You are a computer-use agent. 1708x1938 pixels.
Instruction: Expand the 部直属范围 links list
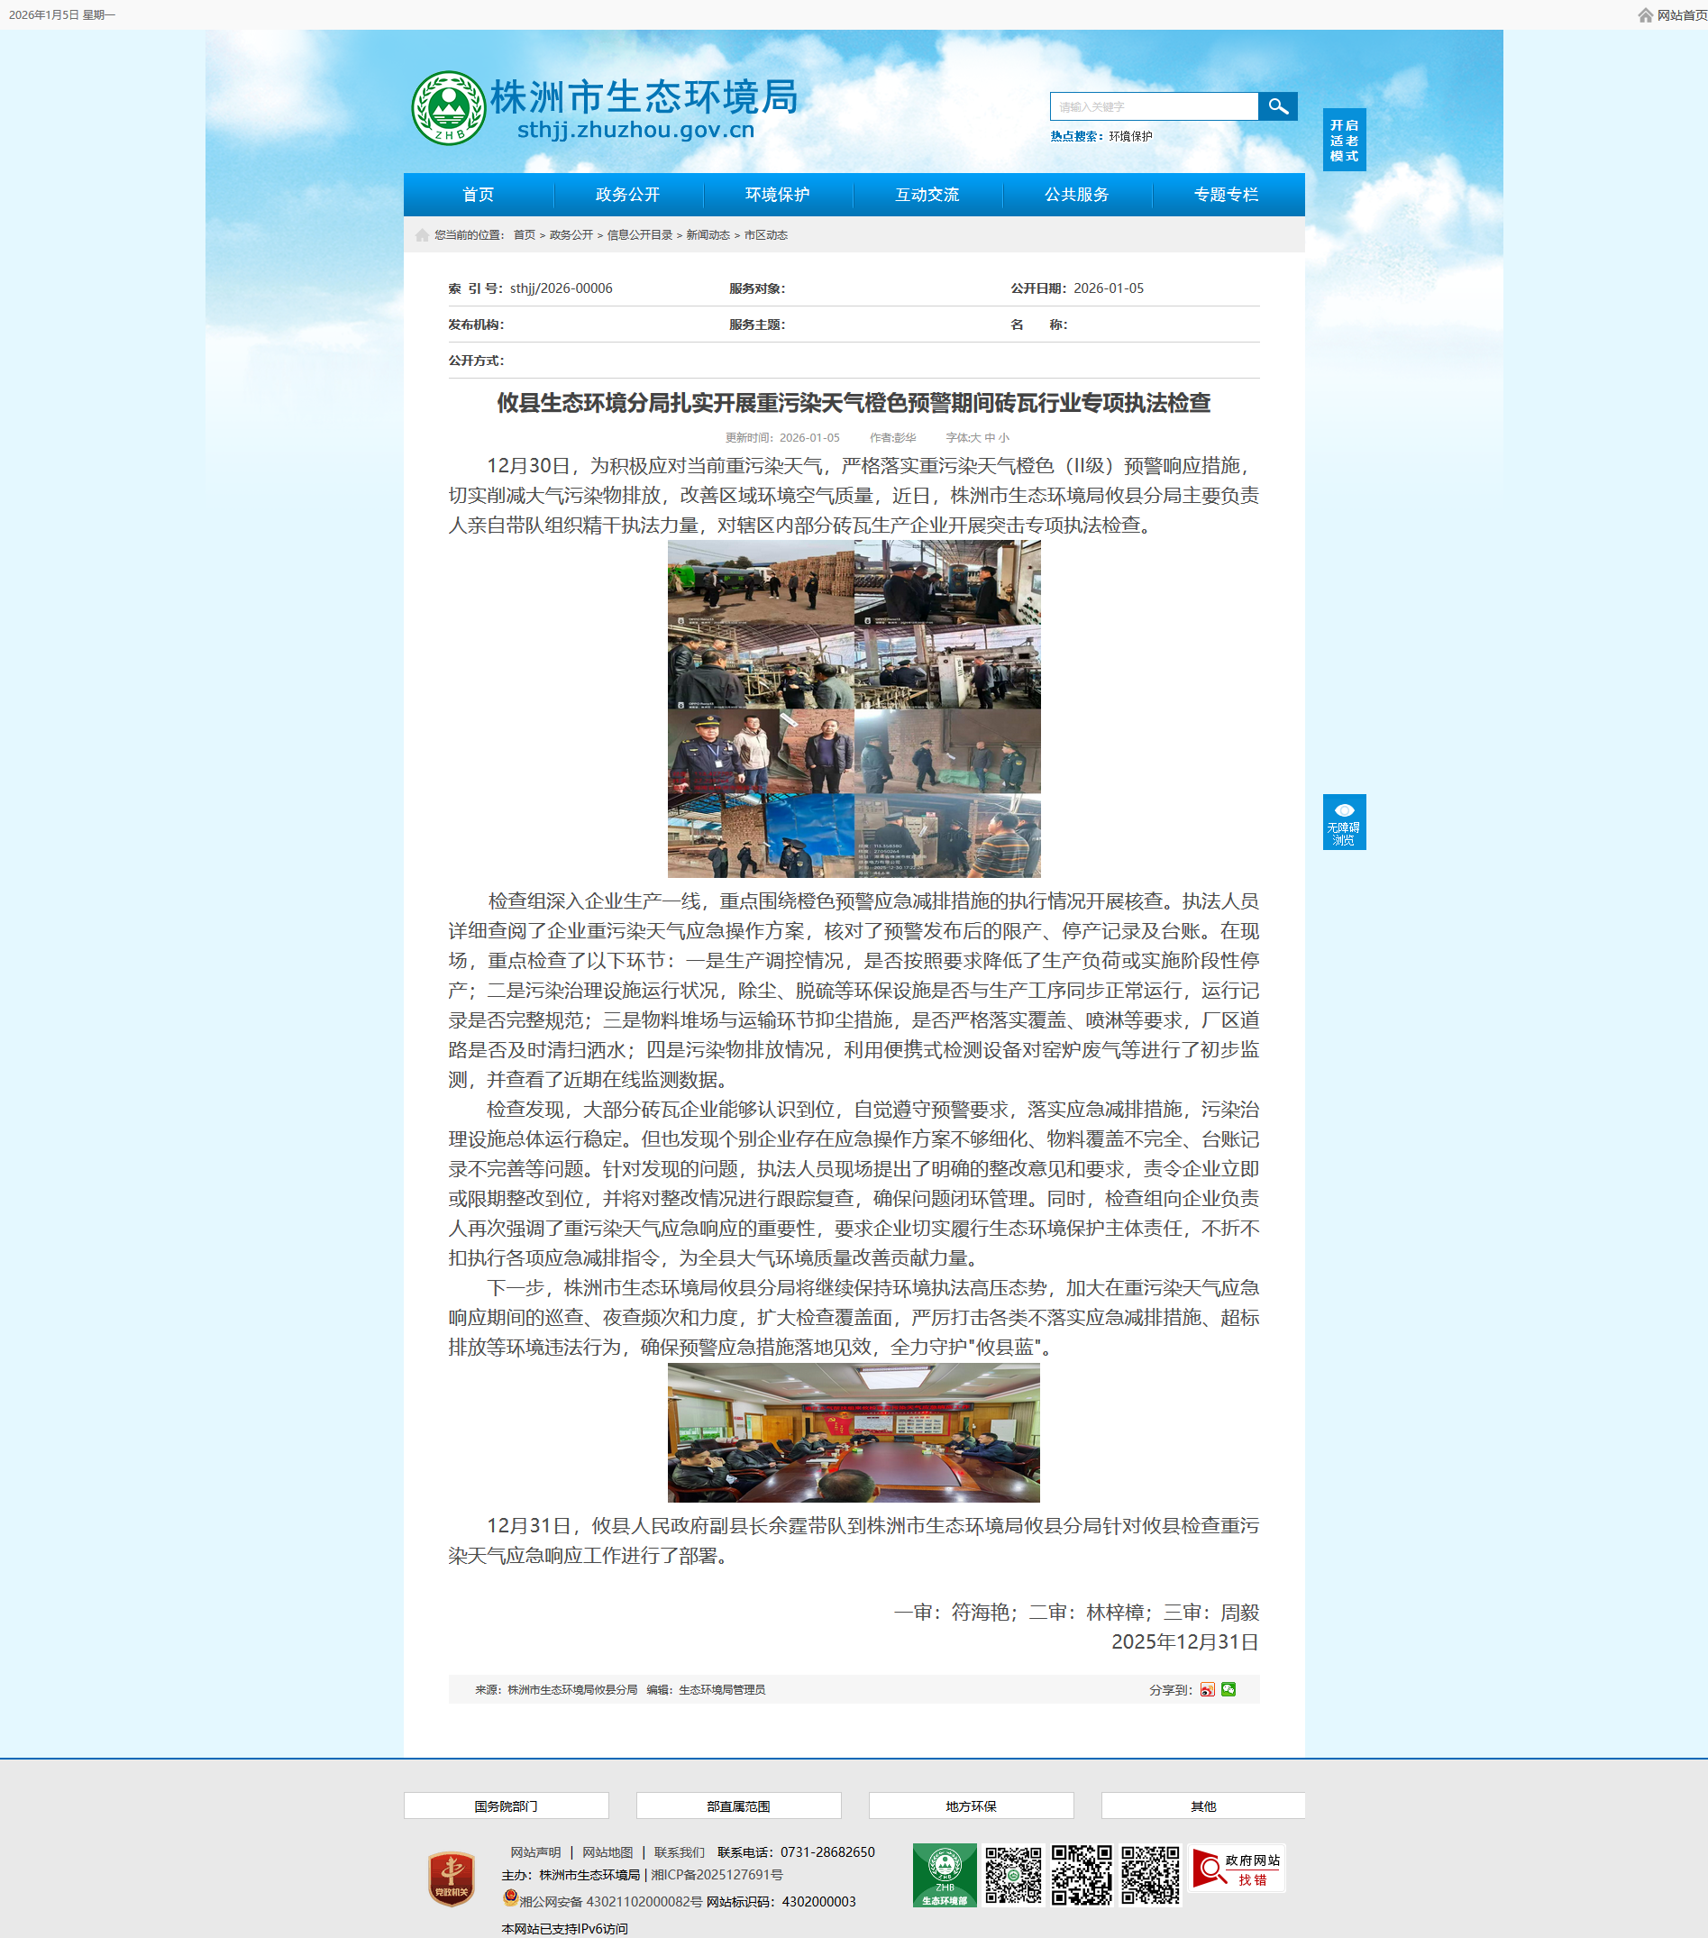pos(738,1806)
